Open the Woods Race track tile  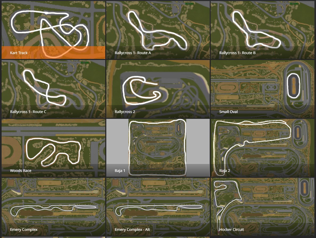53,148
